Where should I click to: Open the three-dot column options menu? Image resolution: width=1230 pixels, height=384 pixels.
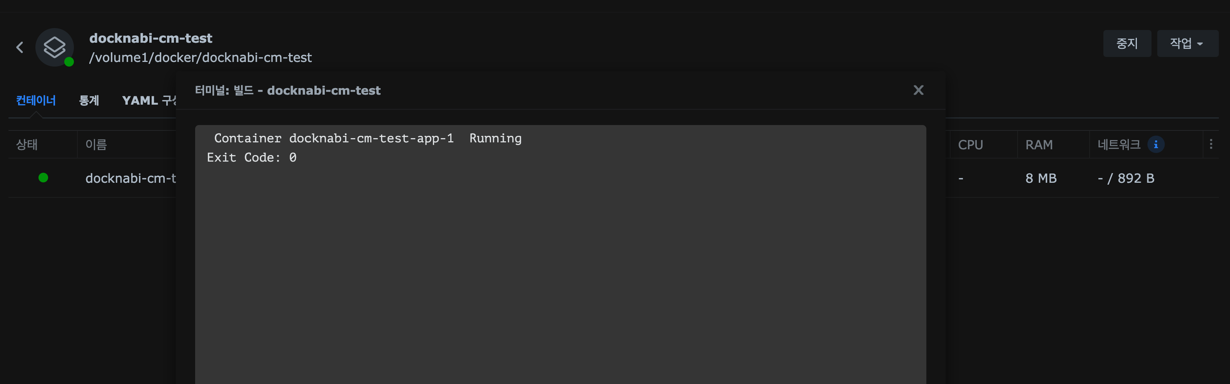tap(1211, 144)
